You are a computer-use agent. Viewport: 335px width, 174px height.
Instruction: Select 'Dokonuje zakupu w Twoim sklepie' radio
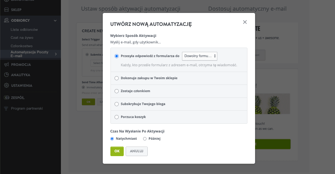116,78
